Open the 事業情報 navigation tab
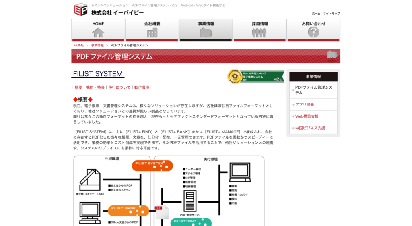This screenshot has height=226, width=412. [x=206, y=30]
